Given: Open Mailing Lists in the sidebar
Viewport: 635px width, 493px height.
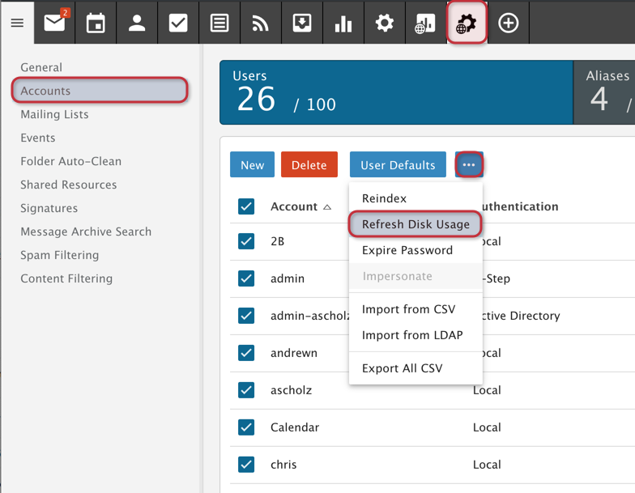Looking at the screenshot, I should pos(54,114).
